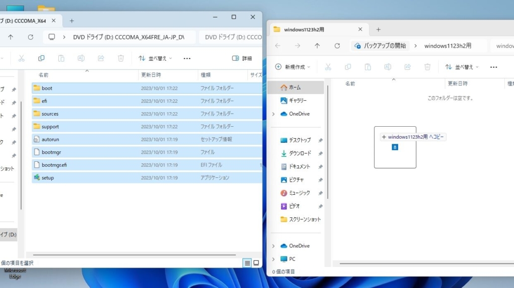Select the setup application
The image size is (514, 288).
pos(147,177)
